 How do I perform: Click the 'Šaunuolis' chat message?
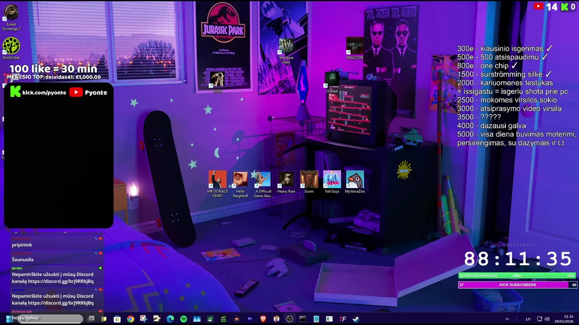coord(23,259)
